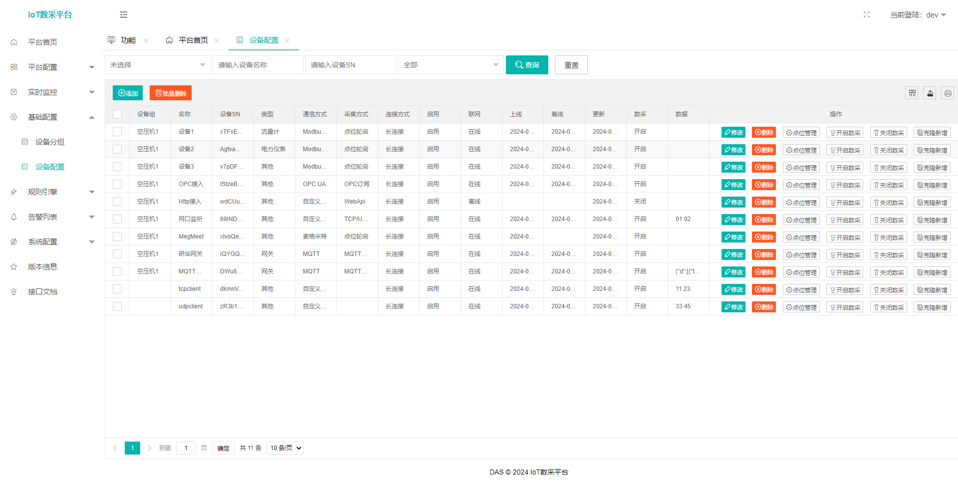Confirm page jump with 确定
958x483 pixels.
(224, 448)
